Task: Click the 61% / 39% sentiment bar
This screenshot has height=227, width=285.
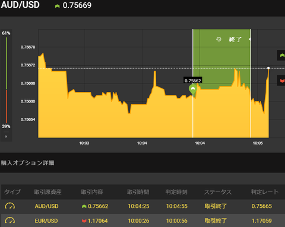Action: (6, 80)
